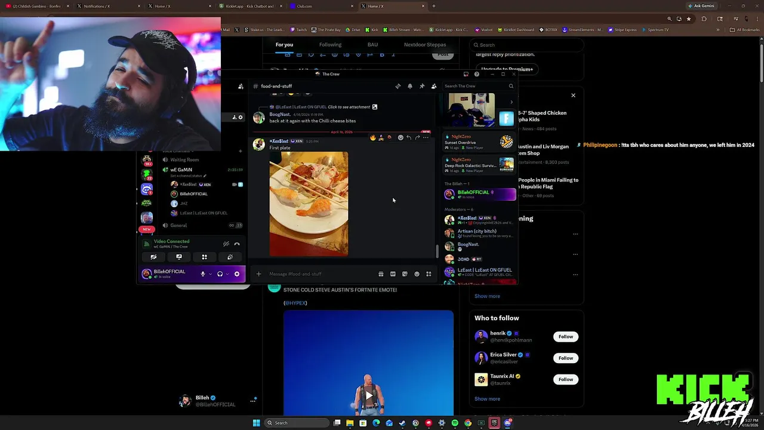Click the plus attach button in message box
This screenshot has height=430, width=764.
click(258, 274)
